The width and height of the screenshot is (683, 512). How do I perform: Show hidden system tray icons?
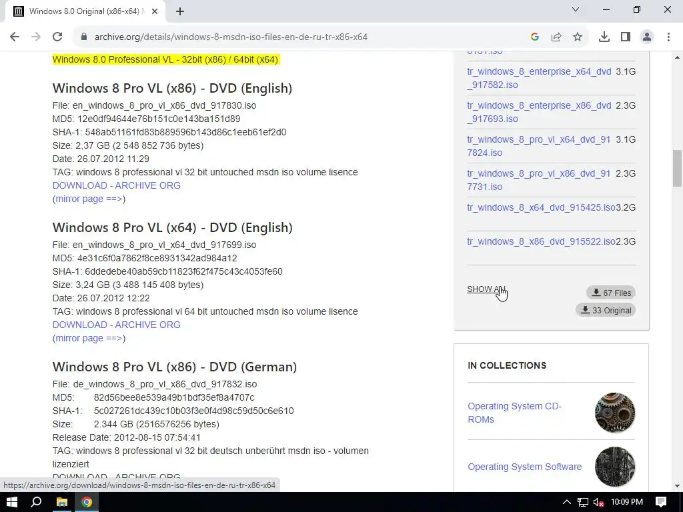click(566, 502)
